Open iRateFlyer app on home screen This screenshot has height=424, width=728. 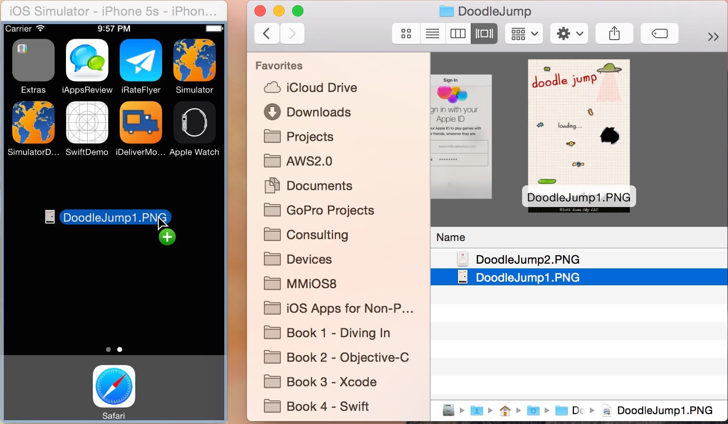(x=141, y=60)
